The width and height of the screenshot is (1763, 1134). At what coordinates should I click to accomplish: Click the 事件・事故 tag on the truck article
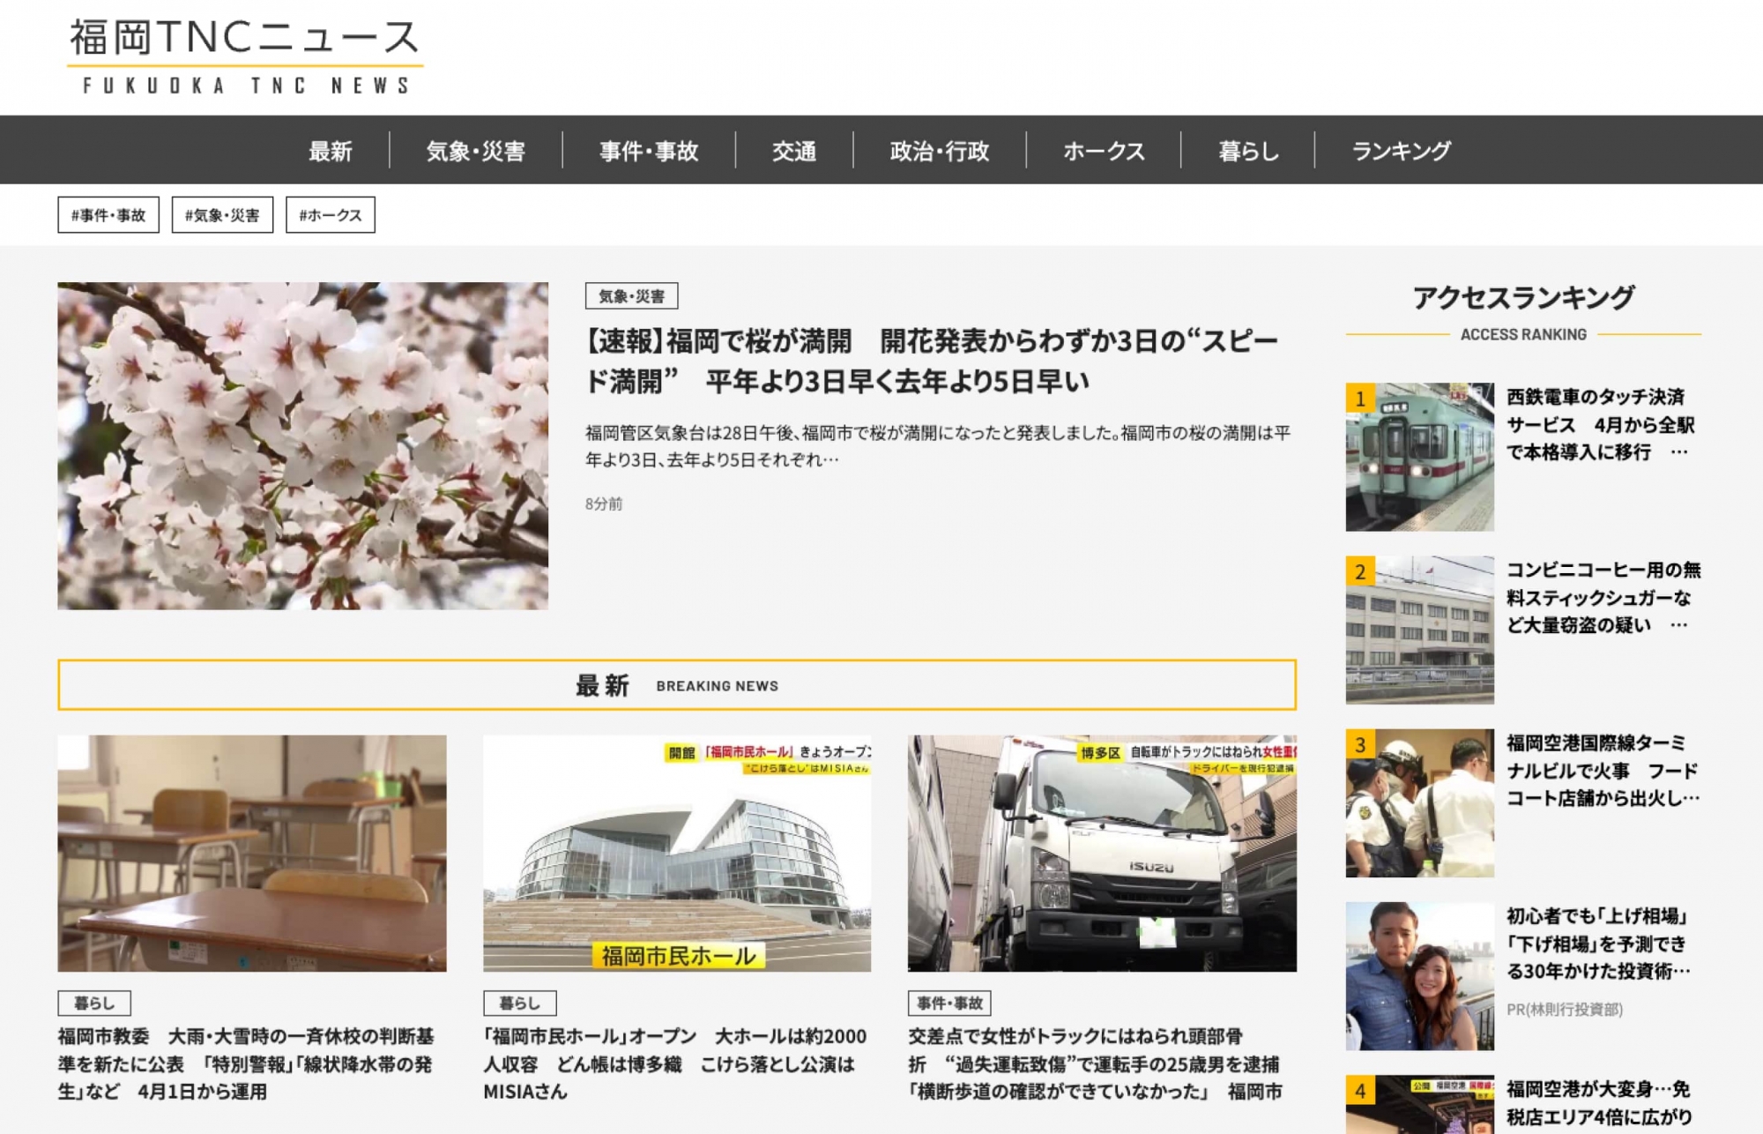point(949,1003)
